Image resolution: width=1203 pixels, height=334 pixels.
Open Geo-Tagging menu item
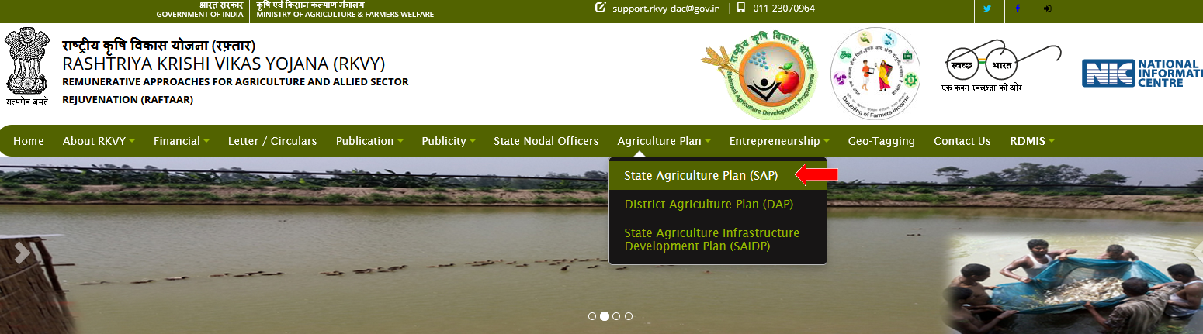coord(882,141)
